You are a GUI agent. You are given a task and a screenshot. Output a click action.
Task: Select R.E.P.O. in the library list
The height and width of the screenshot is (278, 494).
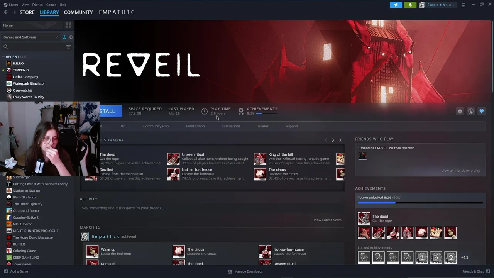tap(18, 63)
